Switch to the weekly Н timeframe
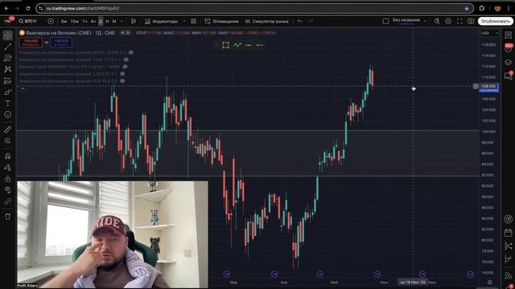 point(107,22)
